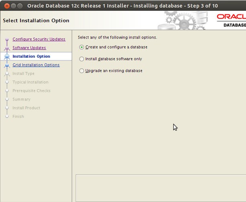Click the disabled Install Product step label

(26, 108)
